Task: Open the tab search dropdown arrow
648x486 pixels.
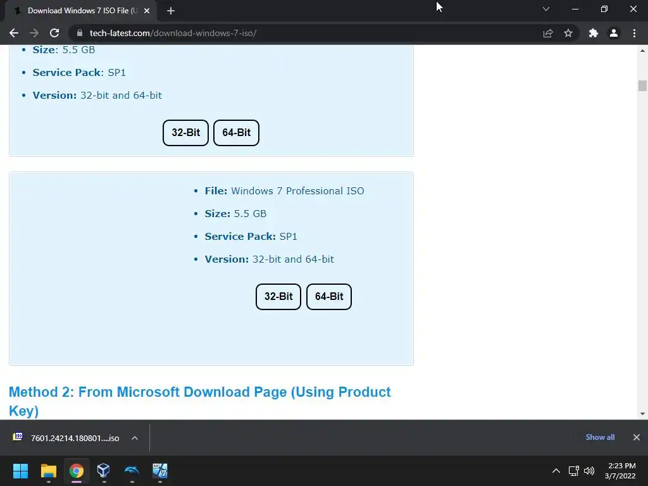Action: pos(546,9)
